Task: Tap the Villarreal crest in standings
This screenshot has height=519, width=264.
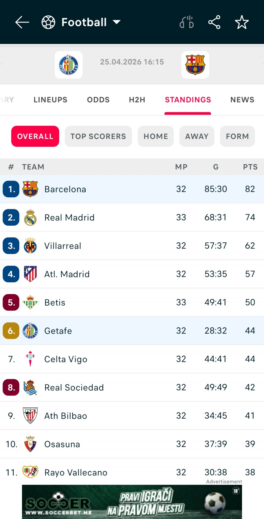Action: (x=30, y=246)
